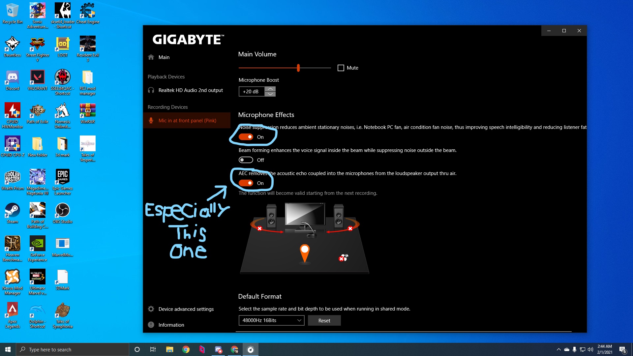The image size is (633, 356).
Task: Select VALORANT desktop shortcut
Action: click(38, 80)
